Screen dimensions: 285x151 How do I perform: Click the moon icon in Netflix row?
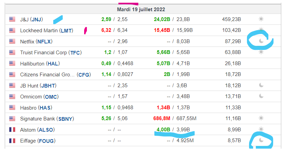click(x=261, y=41)
